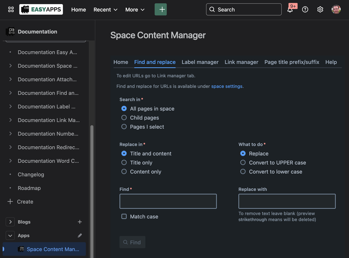Open the Roadmap page
Image resolution: width=349 pixels, height=258 pixels.
29,188
